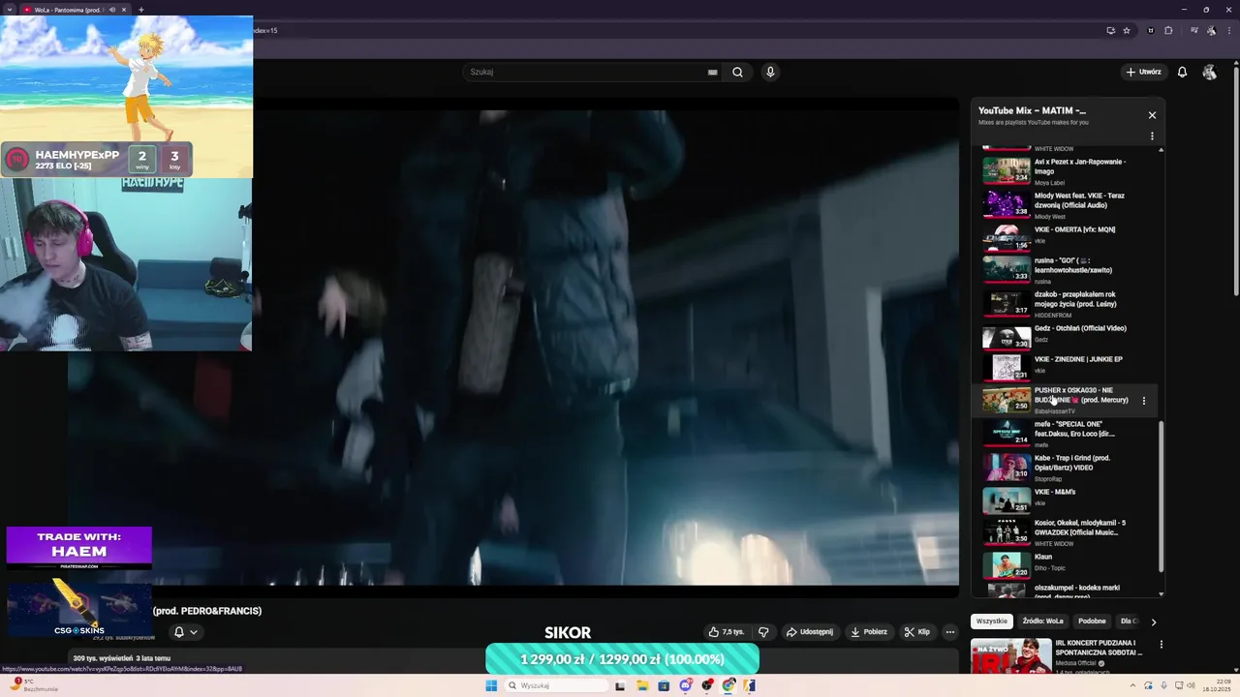This screenshot has width=1240, height=697.
Task: Show more filter chips with right chevron
Action: (x=1153, y=621)
